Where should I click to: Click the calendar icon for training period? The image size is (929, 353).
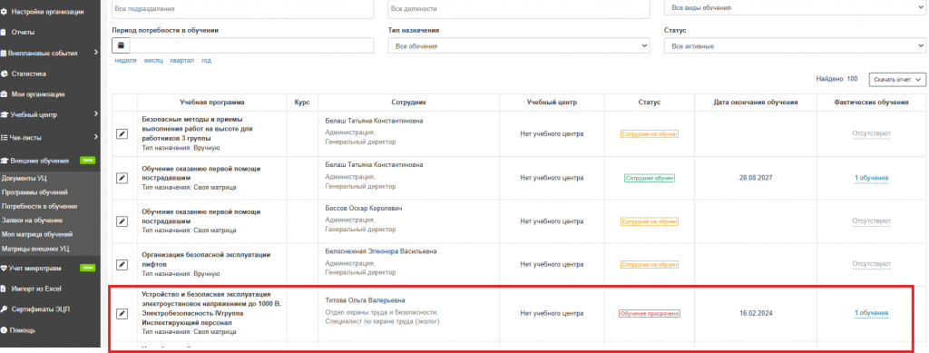(x=121, y=45)
